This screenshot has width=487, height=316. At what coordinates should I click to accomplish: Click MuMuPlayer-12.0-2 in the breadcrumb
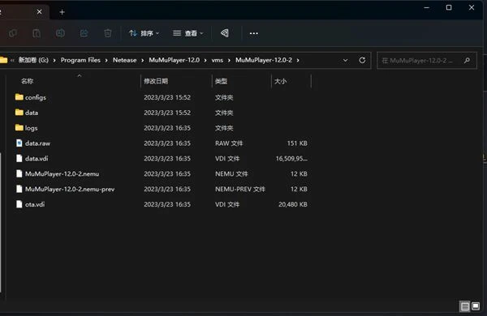(x=264, y=60)
